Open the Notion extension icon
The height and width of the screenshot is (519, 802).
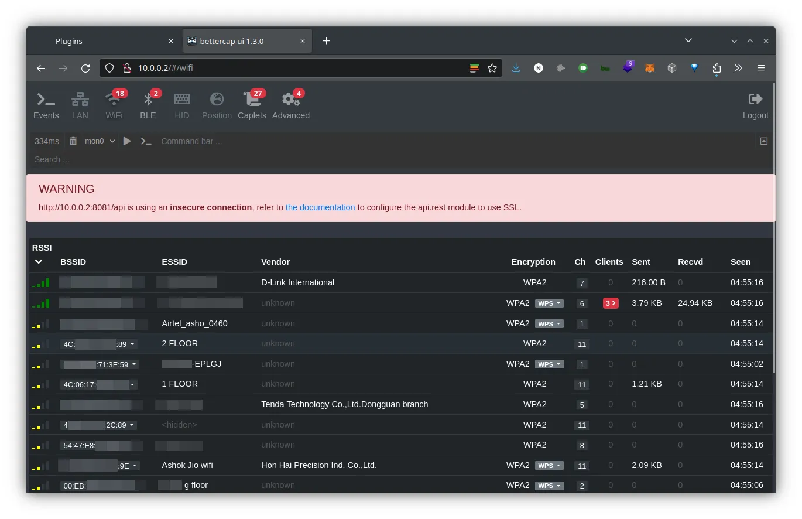[539, 68]
